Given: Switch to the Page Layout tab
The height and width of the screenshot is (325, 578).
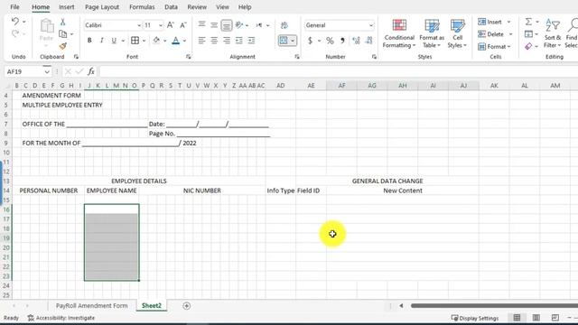Looking at the screenshot, I should (x=102, y=7).
